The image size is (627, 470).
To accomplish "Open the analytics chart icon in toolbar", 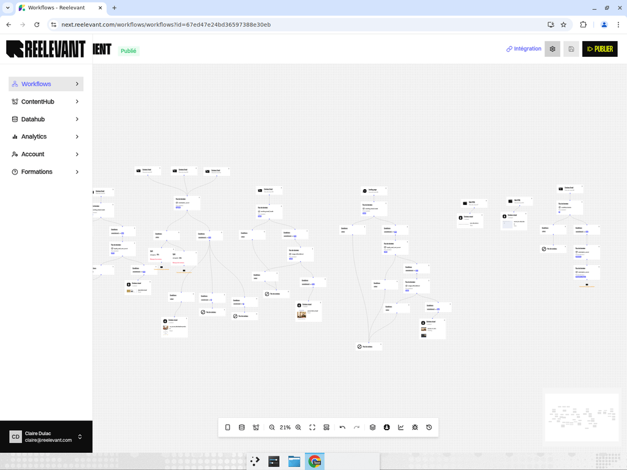I will 400,427.
